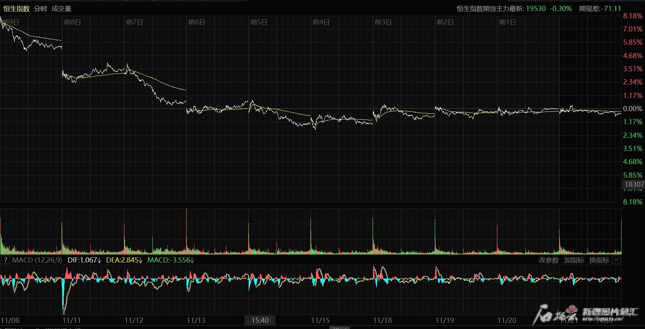Select the 前1日 day marker
This screenshot has height=329, width=645.
[x=508, y=22]
